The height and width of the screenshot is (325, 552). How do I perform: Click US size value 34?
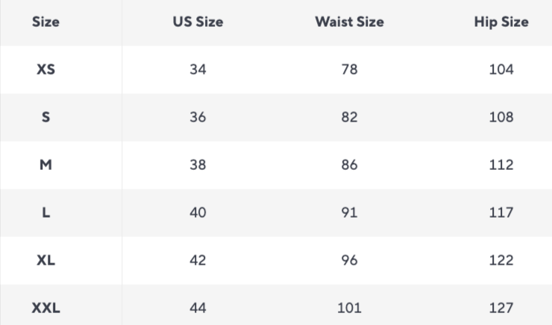(198, 69)
